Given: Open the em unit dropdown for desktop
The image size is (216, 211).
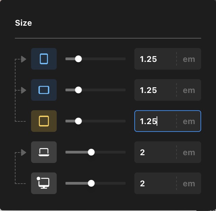Looking at the screenshot, I should click(189, 183).
